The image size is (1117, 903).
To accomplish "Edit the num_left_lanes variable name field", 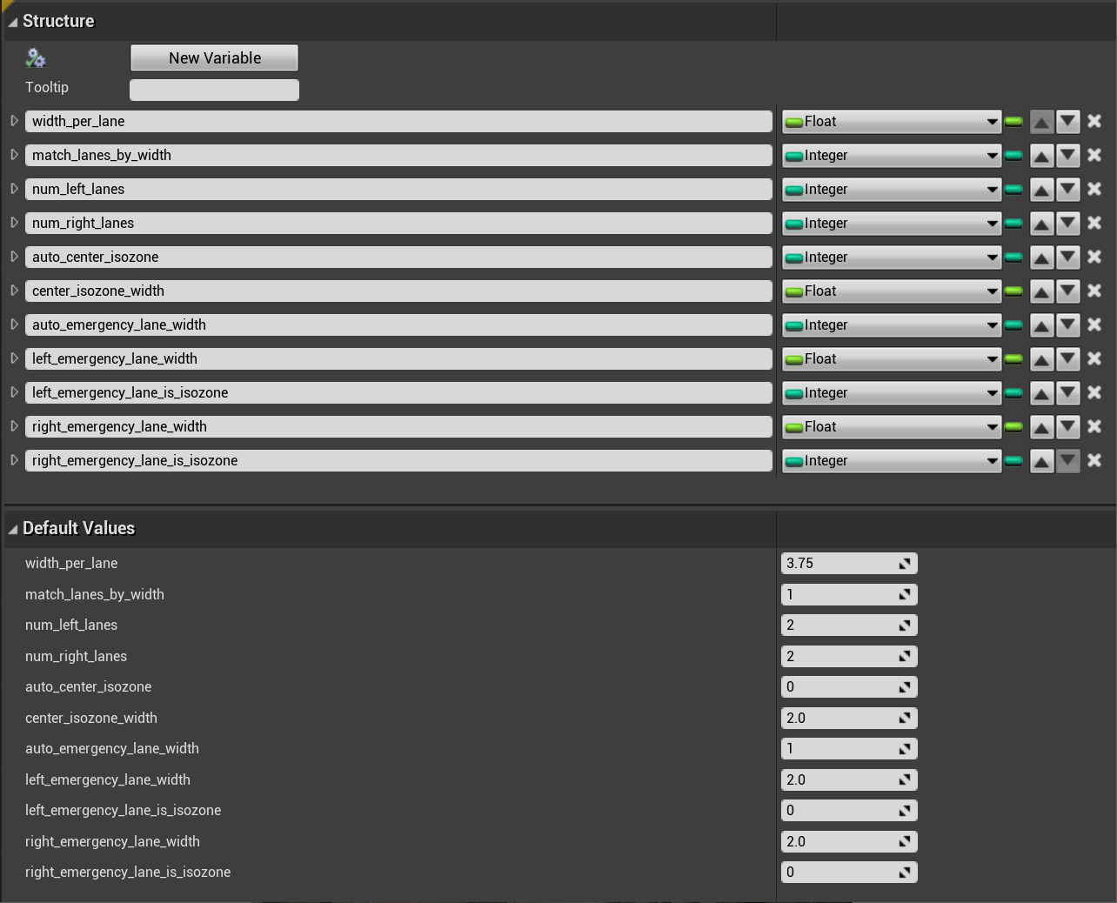I will click(398, 190).
